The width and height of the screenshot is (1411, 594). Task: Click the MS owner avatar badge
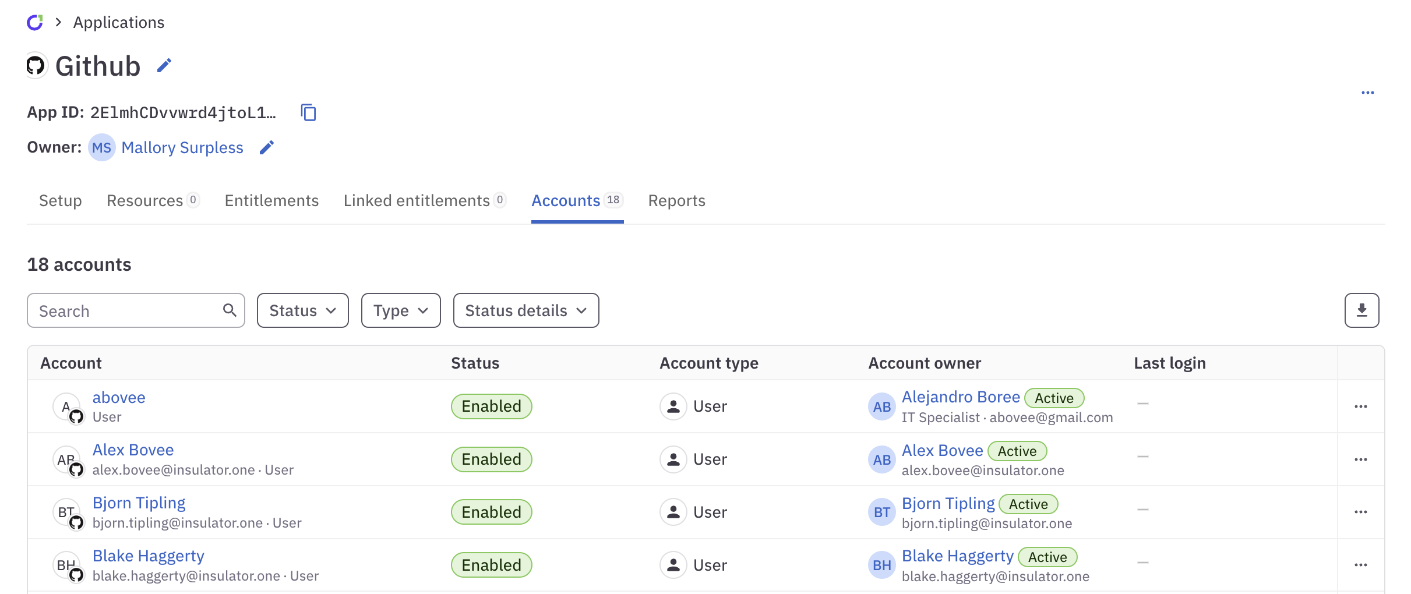tap(101, 147)
